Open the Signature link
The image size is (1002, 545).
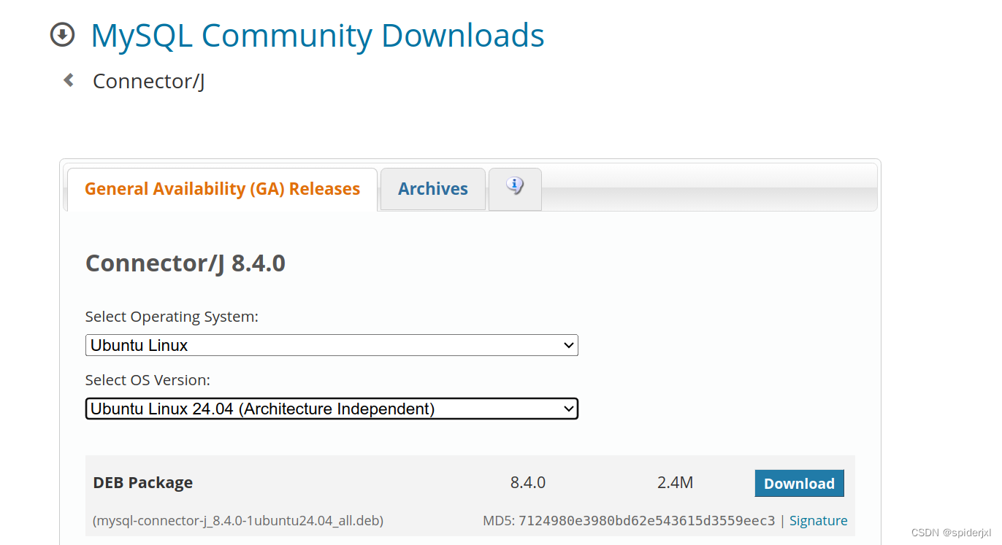point(818,520)
